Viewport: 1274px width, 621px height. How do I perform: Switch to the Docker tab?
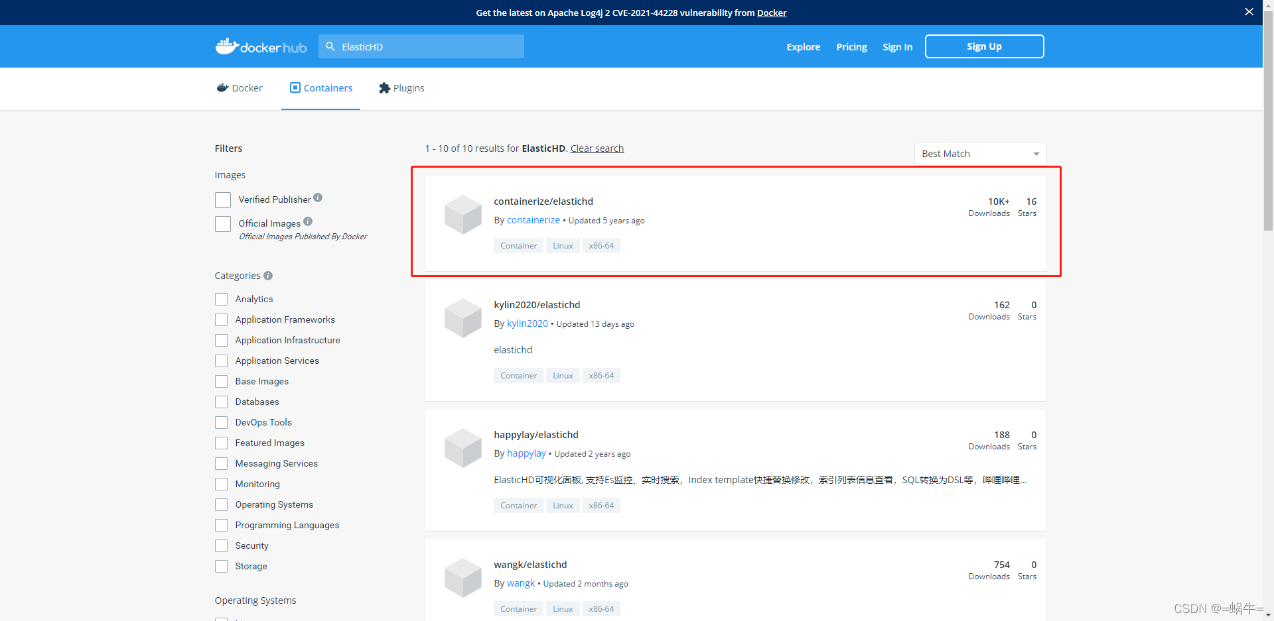[240, 88]
